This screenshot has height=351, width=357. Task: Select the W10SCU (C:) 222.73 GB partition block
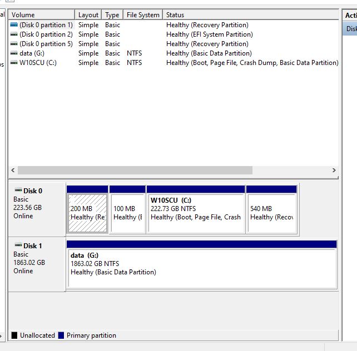(196, 209)
